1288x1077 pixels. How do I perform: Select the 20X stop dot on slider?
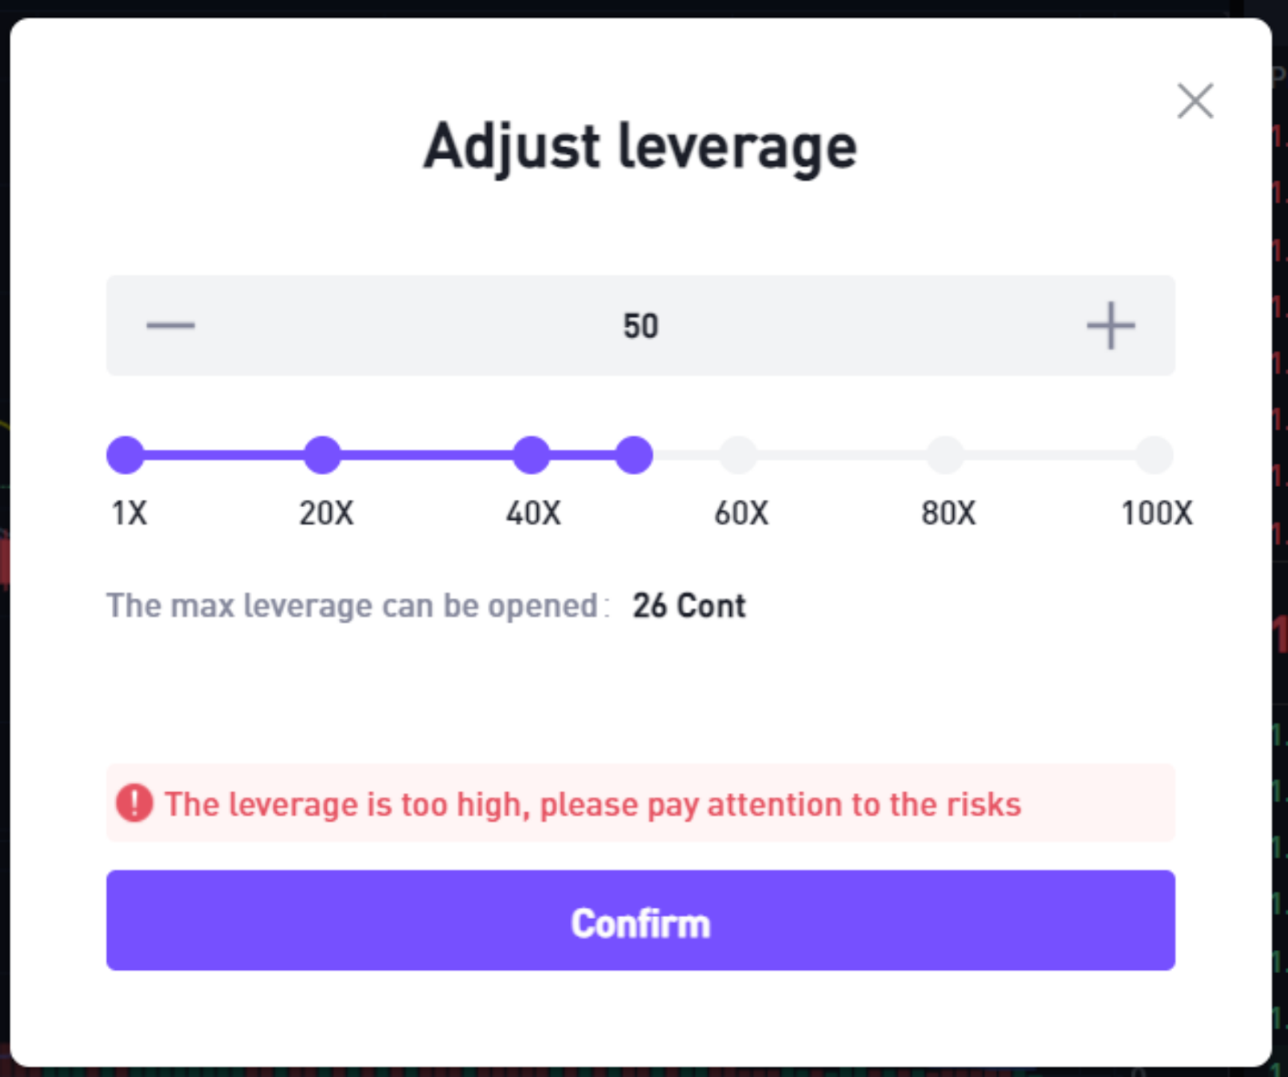point(323,455)
